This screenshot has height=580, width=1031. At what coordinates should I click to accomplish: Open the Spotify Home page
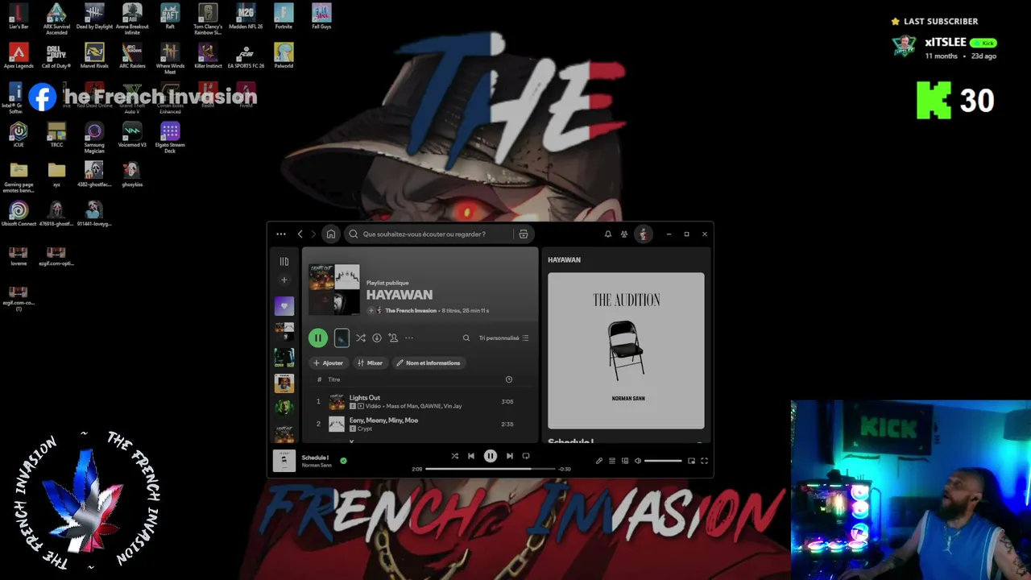330,234
